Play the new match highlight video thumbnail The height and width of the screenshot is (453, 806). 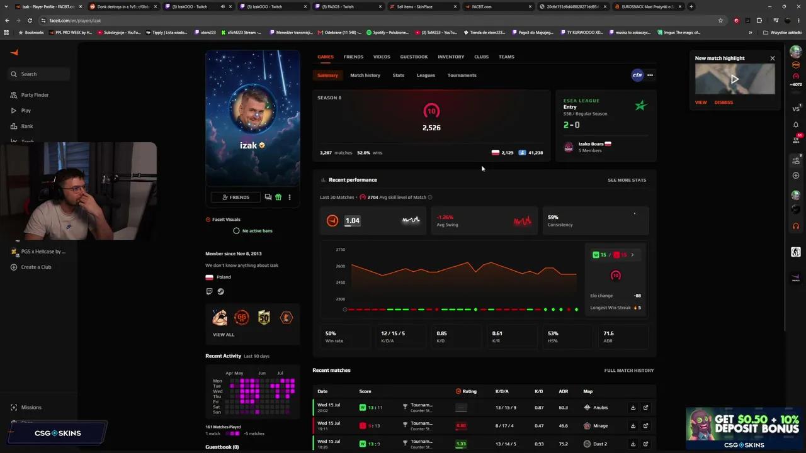pyautogui.click(x=735, y=79)
